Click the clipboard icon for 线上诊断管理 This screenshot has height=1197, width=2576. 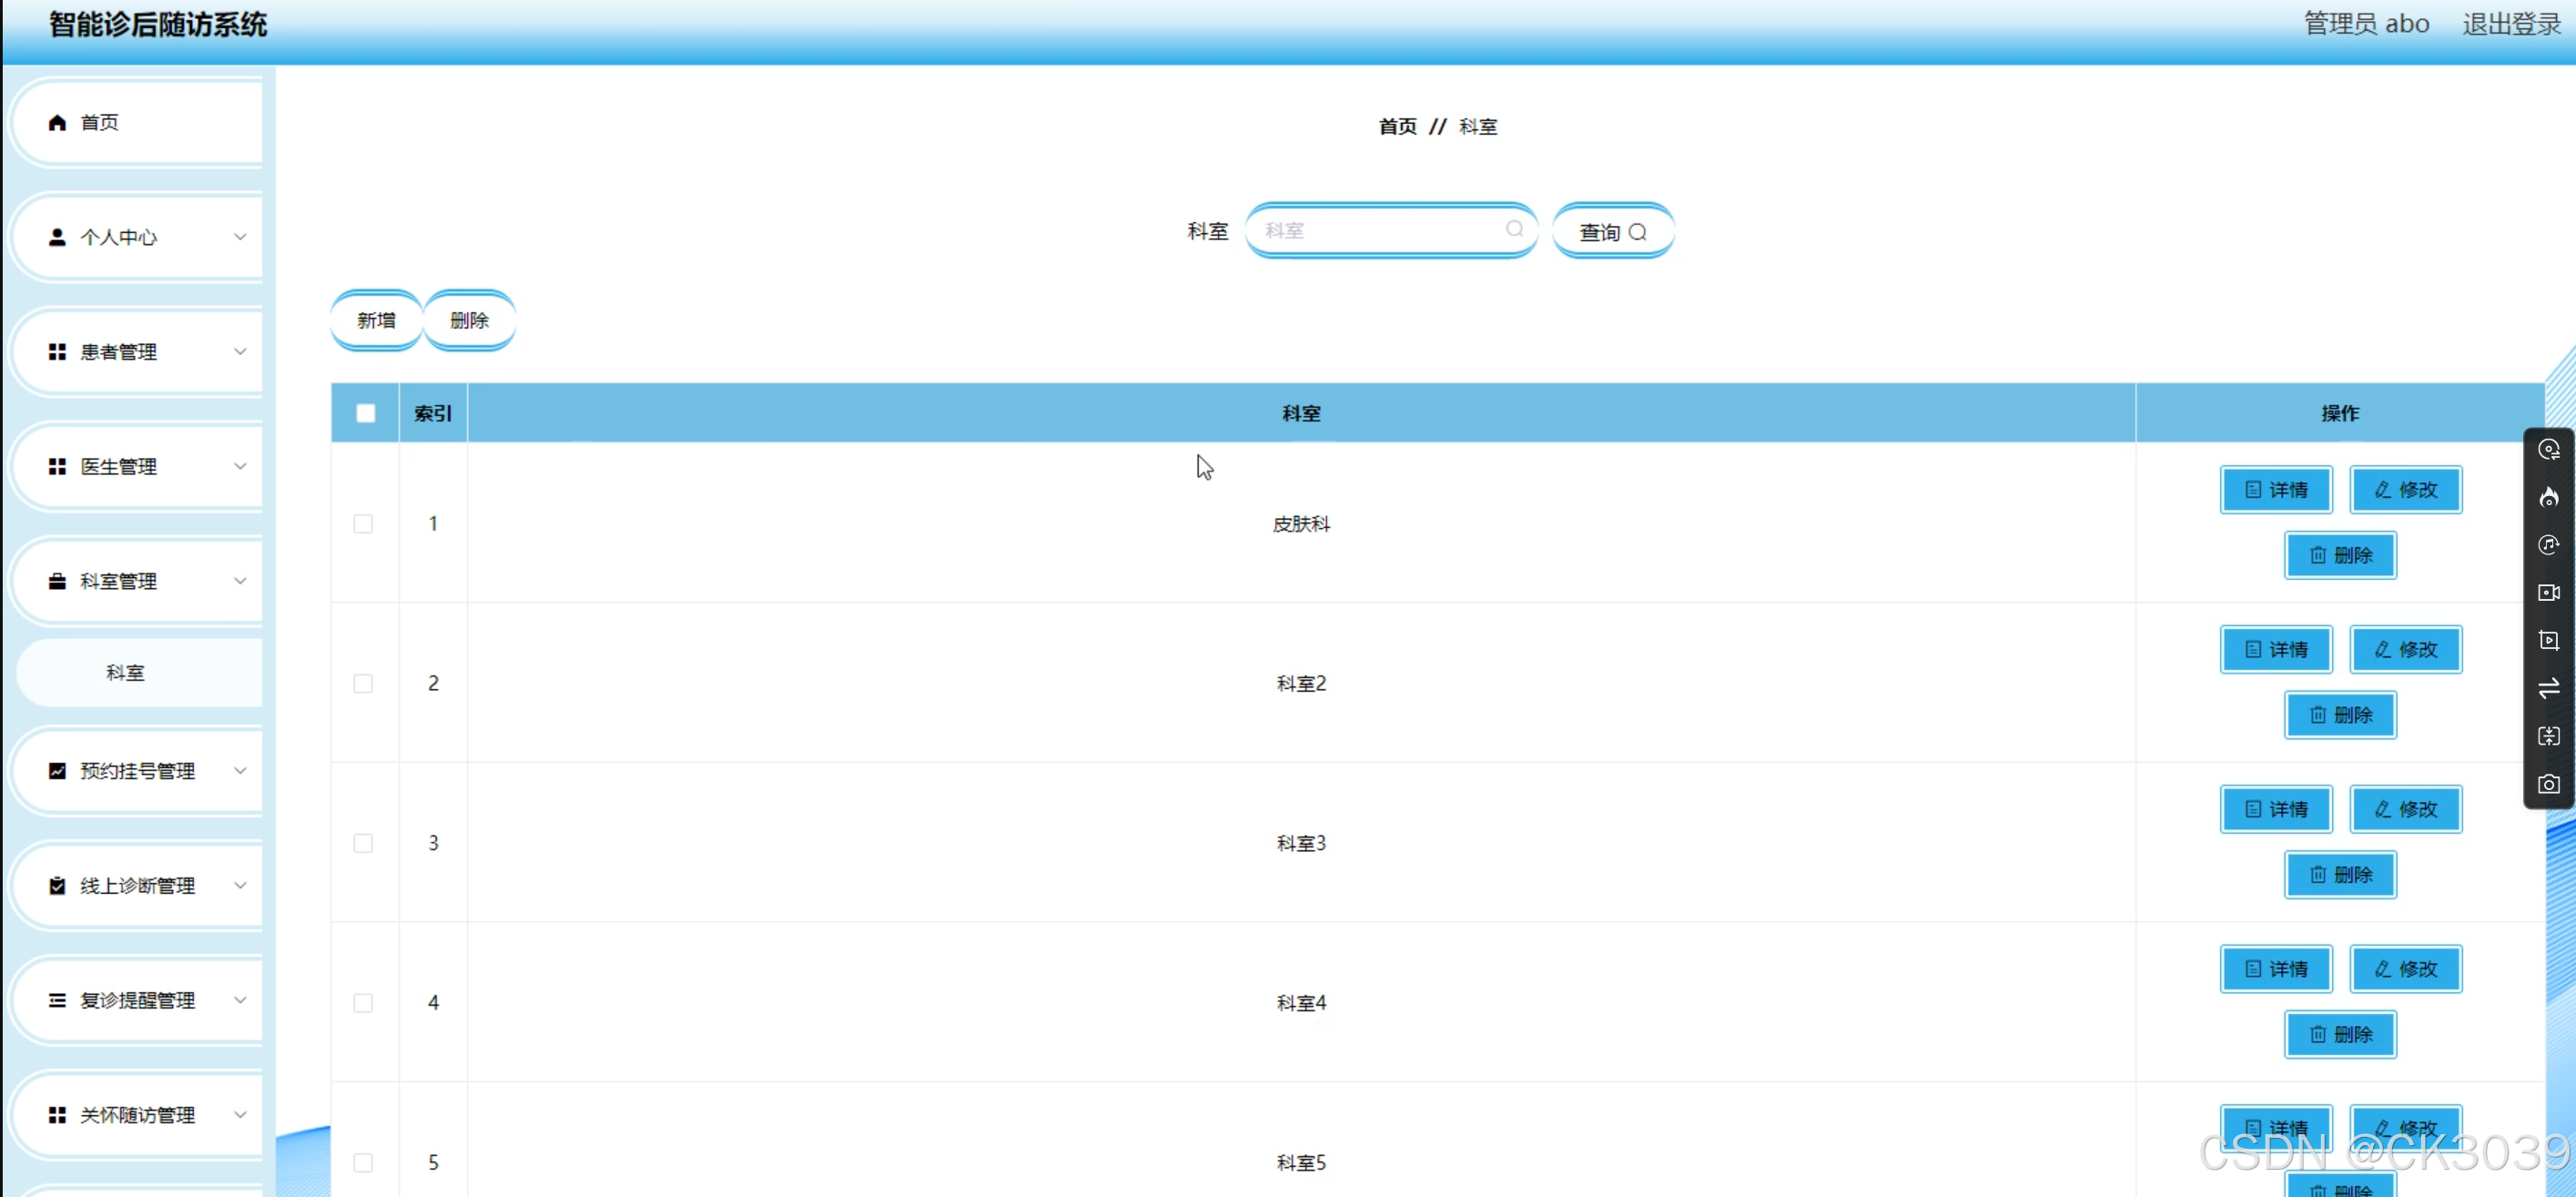click(57, 886)
